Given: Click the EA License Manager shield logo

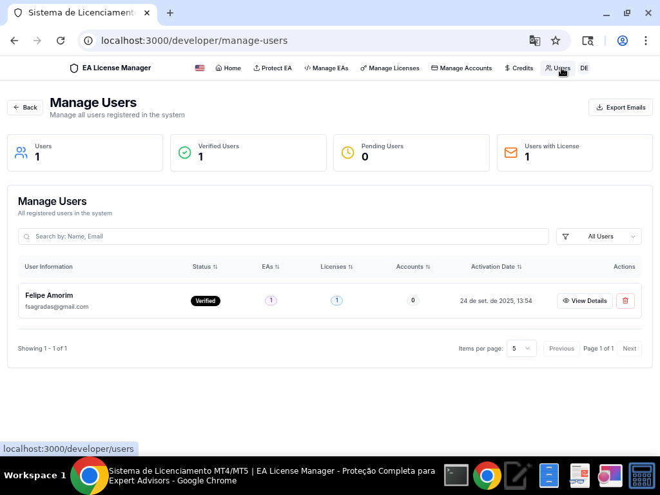Looking at the screenshot, I should point(74,68).
